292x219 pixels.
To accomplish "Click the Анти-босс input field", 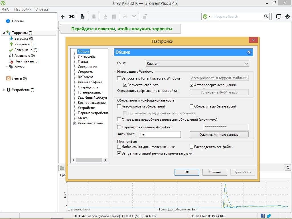I will [x=160, y=134].
